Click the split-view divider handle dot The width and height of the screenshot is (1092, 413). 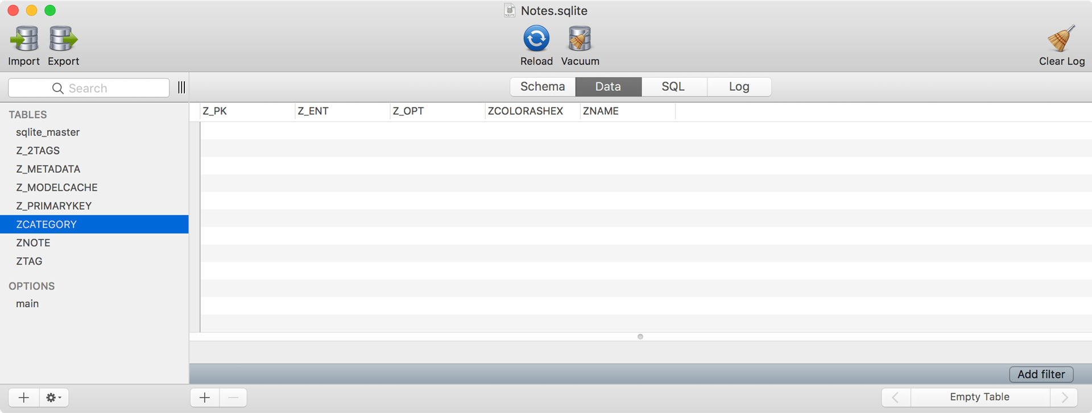pos(640,337)
